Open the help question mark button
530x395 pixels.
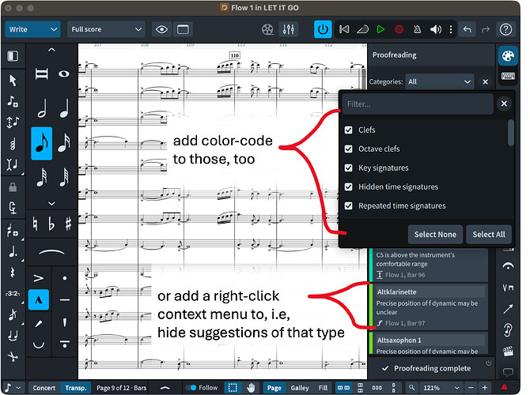point(505,30)
